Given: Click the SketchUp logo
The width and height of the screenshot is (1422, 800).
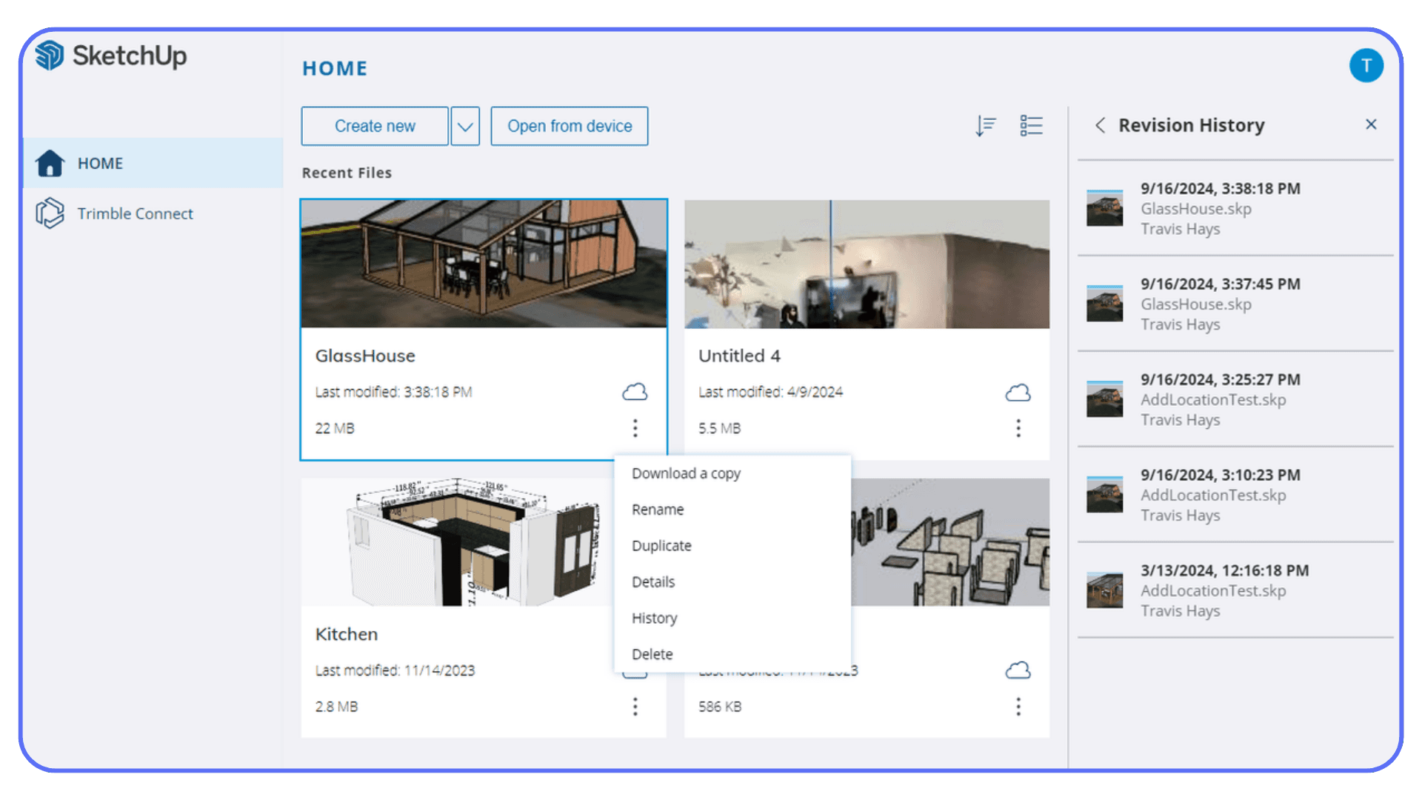Looking at the screenshot, I should [x=110, y=56].
